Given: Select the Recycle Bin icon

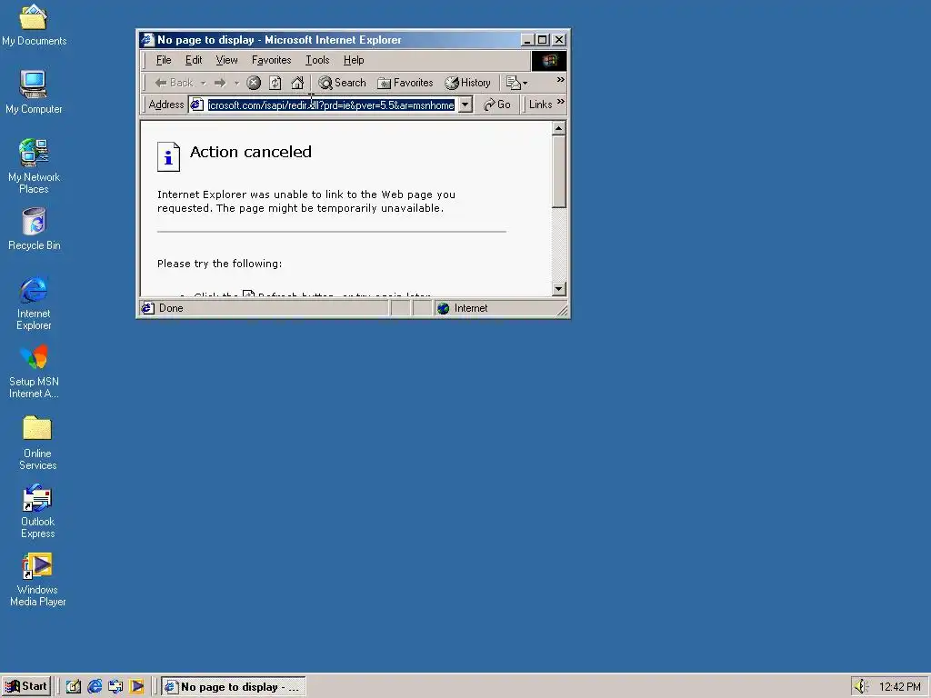Looking at the screenshot, I should (x=34, y=228).
